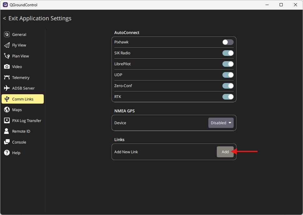Screen dimensions: 303x215
Task: Open the Help page icon
Action: pyautogui.click(x=7, y=153)
